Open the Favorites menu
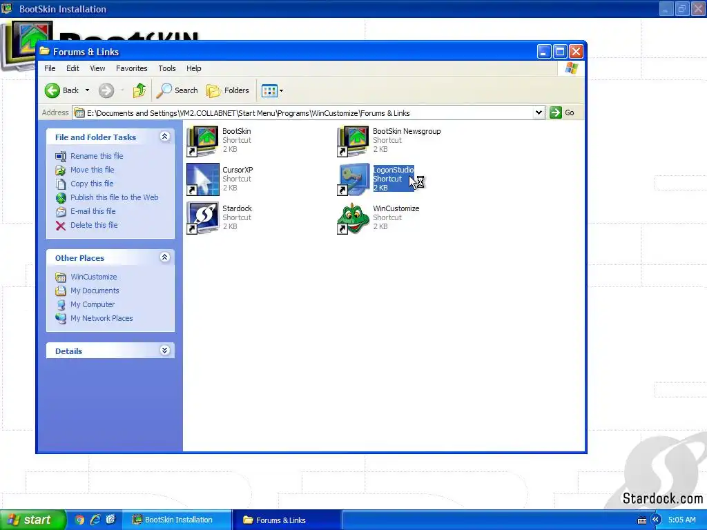Viewport: 707px width, 530px height. pos(132,68)
